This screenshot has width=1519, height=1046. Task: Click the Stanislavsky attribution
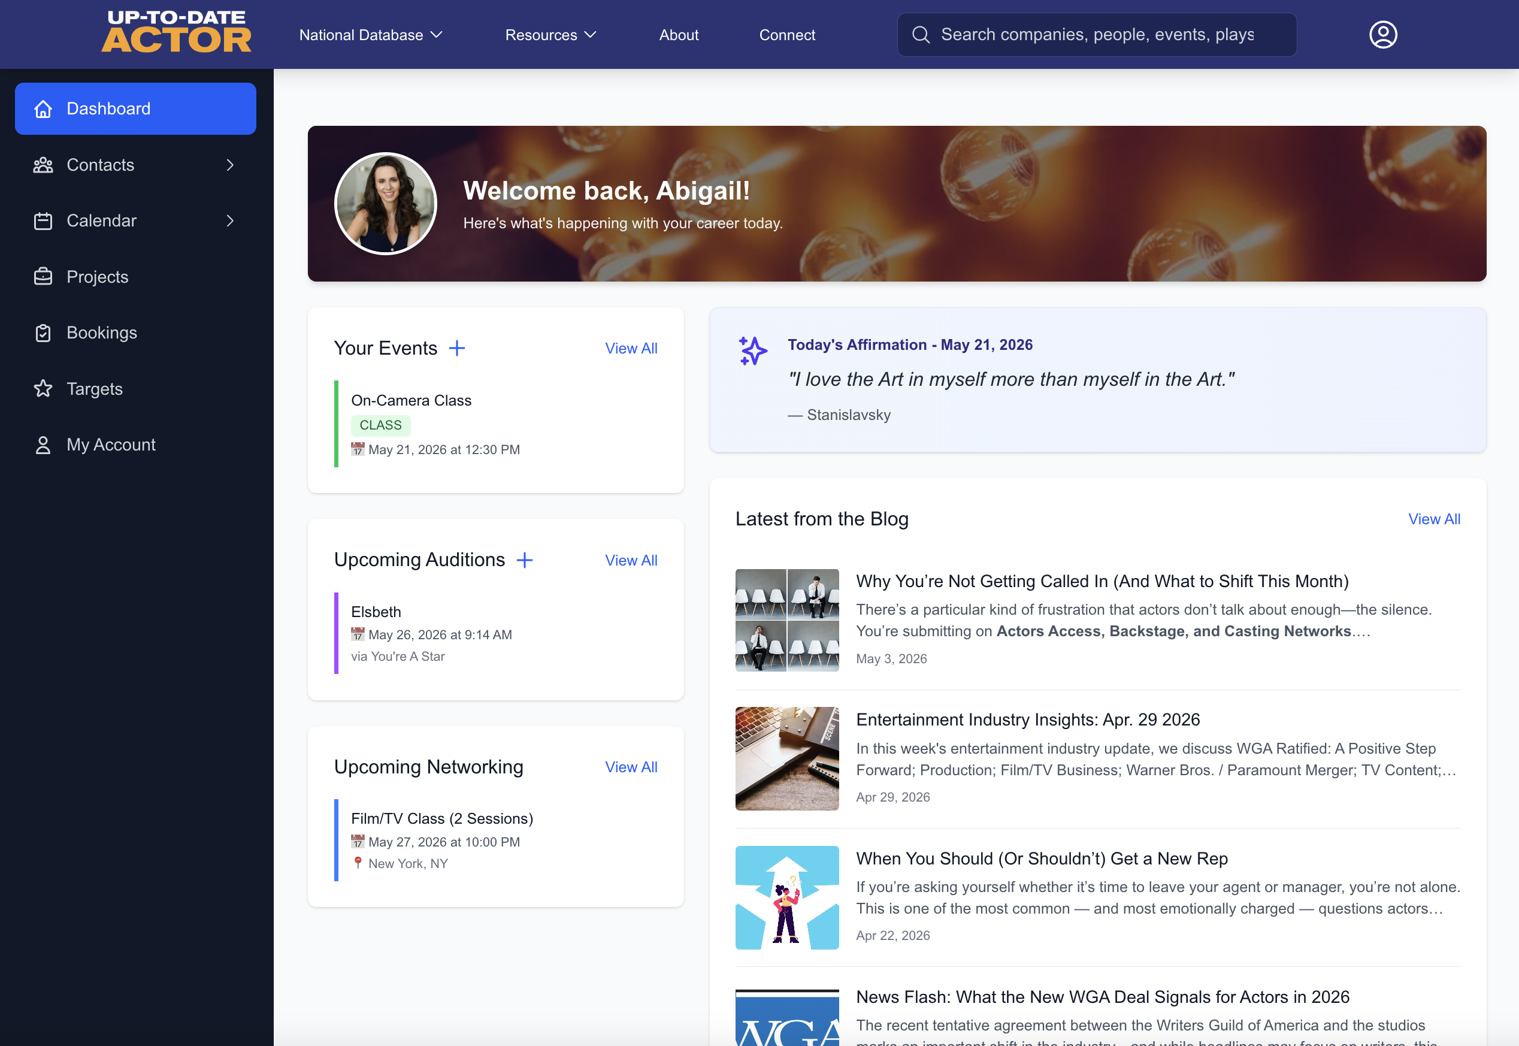(839, 415)
